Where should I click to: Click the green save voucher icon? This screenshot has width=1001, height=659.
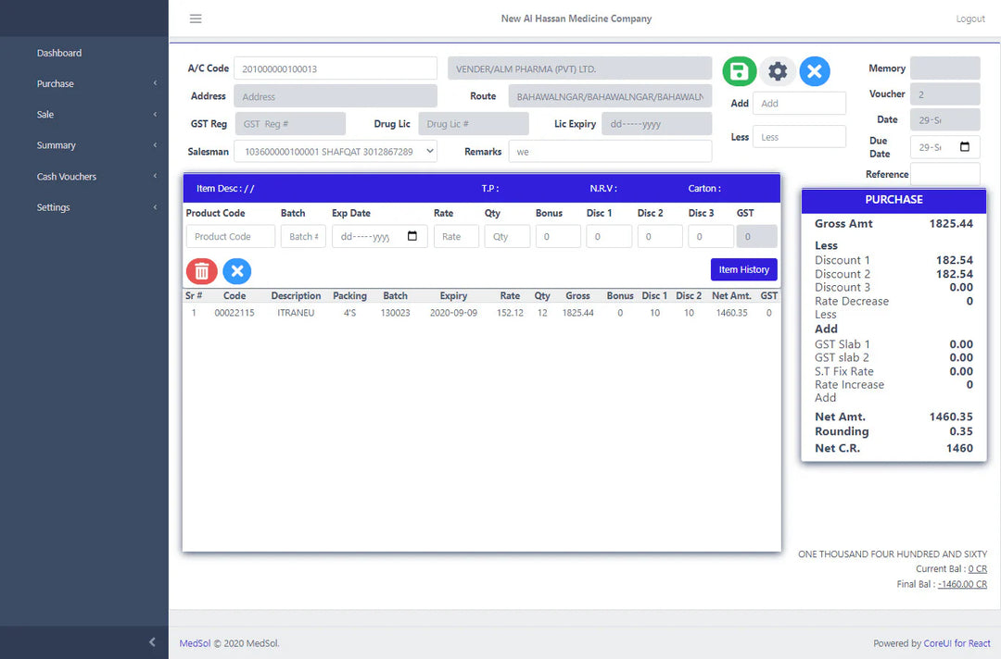pos(740,71)
